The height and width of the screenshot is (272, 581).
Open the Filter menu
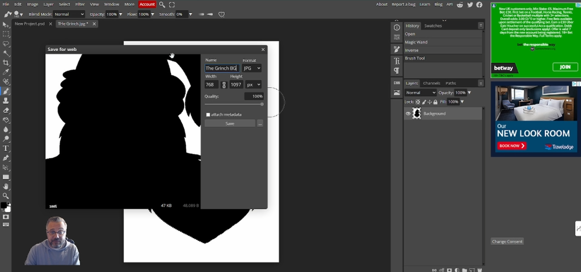[80, 4]
